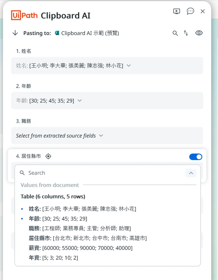Screen dimensions: 218x280
Task: Collapse the values search panel
Action: [x=191, y=173]
